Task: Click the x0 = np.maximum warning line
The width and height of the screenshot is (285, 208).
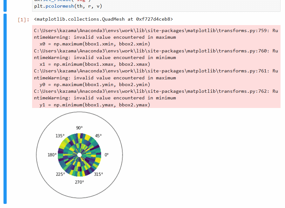Action: click(x=94, y=44)
